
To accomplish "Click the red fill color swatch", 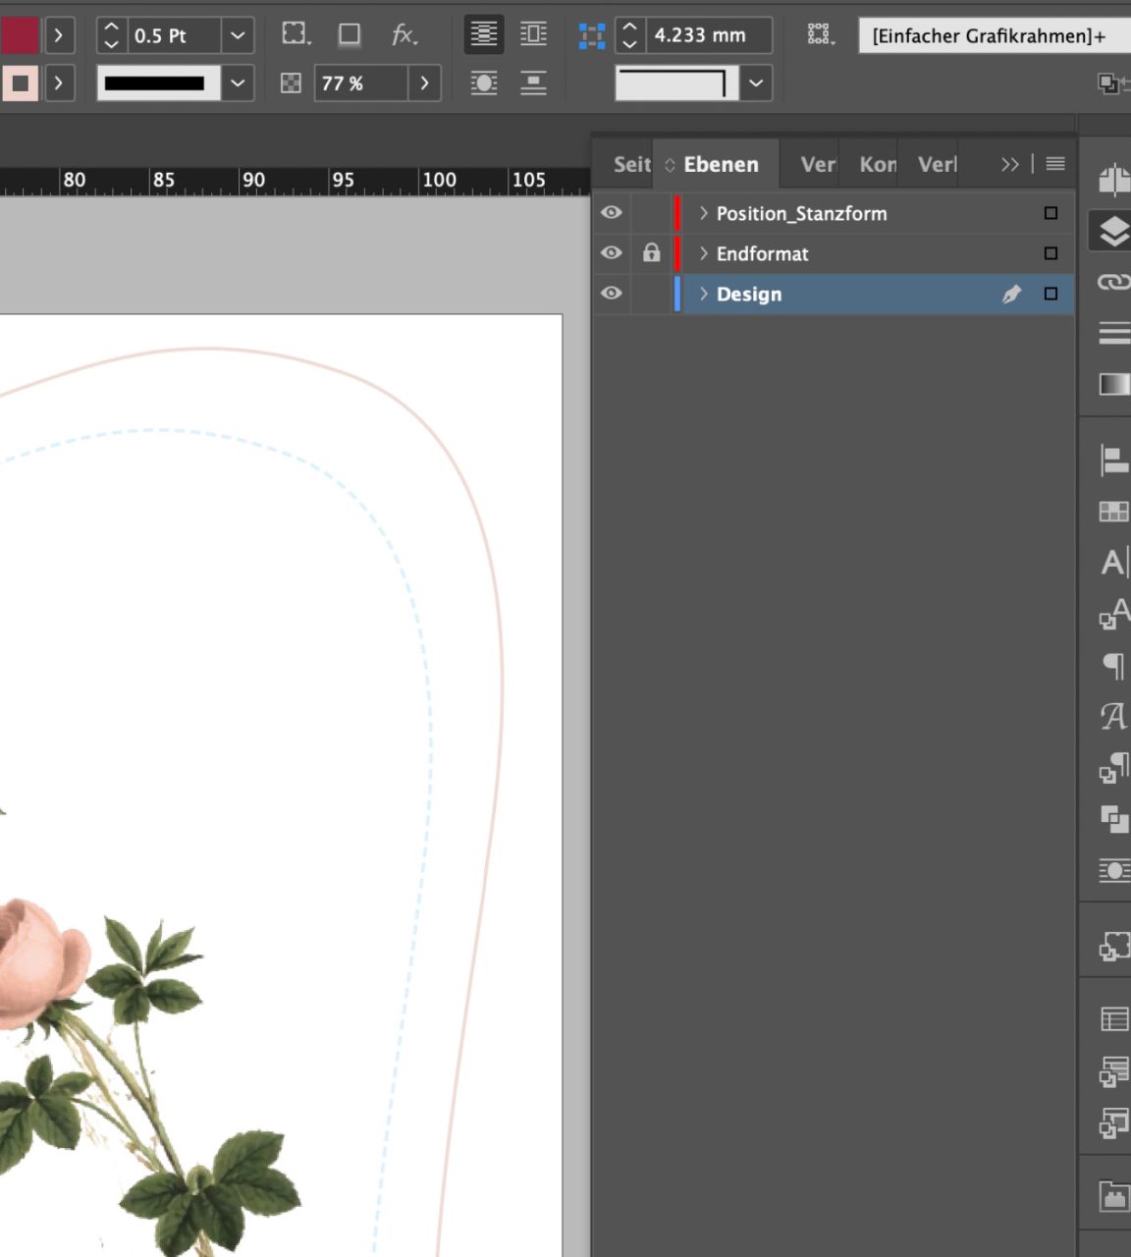I will [x=21, y=36].
